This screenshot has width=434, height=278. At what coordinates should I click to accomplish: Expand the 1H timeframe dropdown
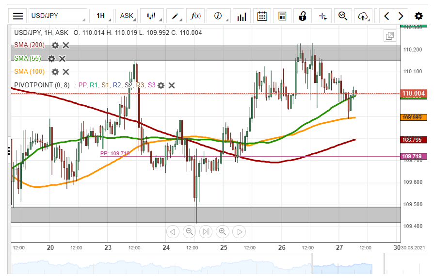101,16
